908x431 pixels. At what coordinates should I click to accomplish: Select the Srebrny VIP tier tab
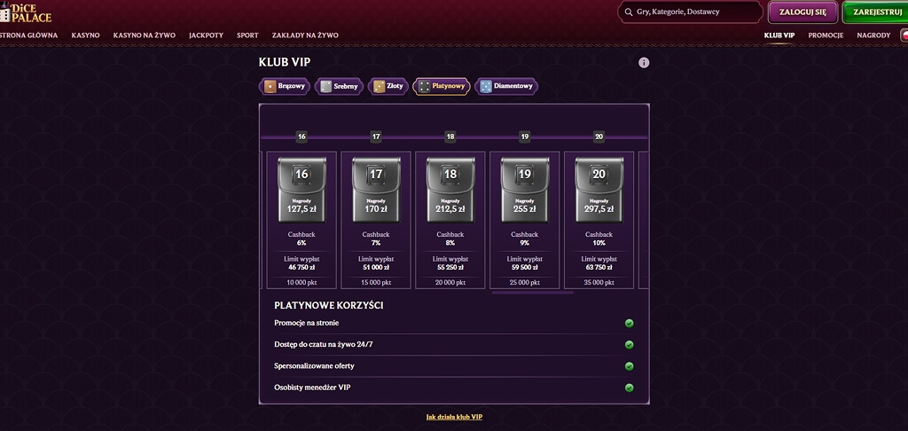point(339,86)
